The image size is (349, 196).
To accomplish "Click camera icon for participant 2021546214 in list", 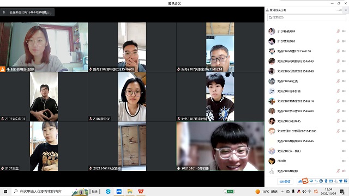I will [344, 101].
